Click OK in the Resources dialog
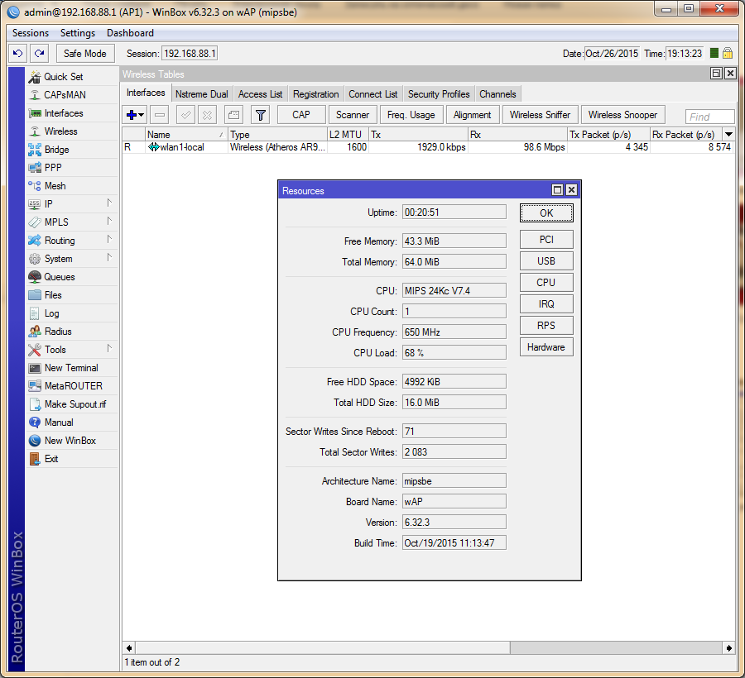The image size is (745, 678). [x=546, y=213]
